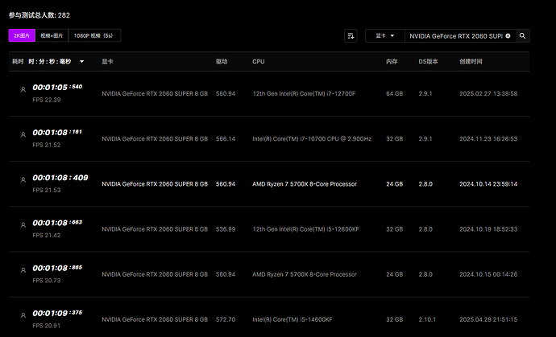
Task: Select the time 00:01:05:540
Action: [57, 87]
